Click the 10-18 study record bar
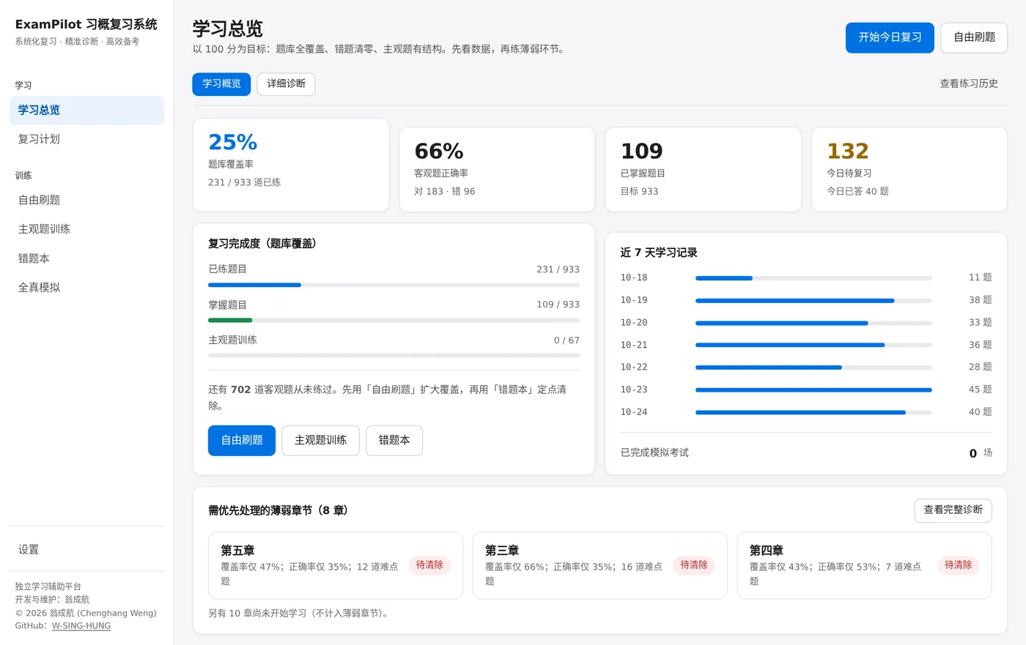The width and height of the screenshot is (1026, 645). [813, 278]
